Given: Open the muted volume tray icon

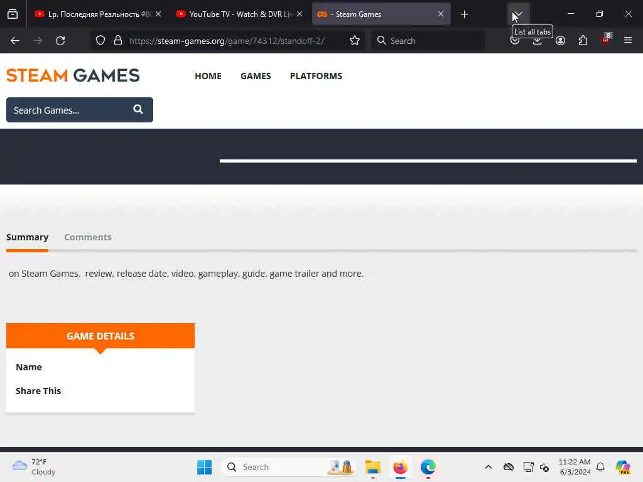Looking at the screenshot, I should (544, 467).
